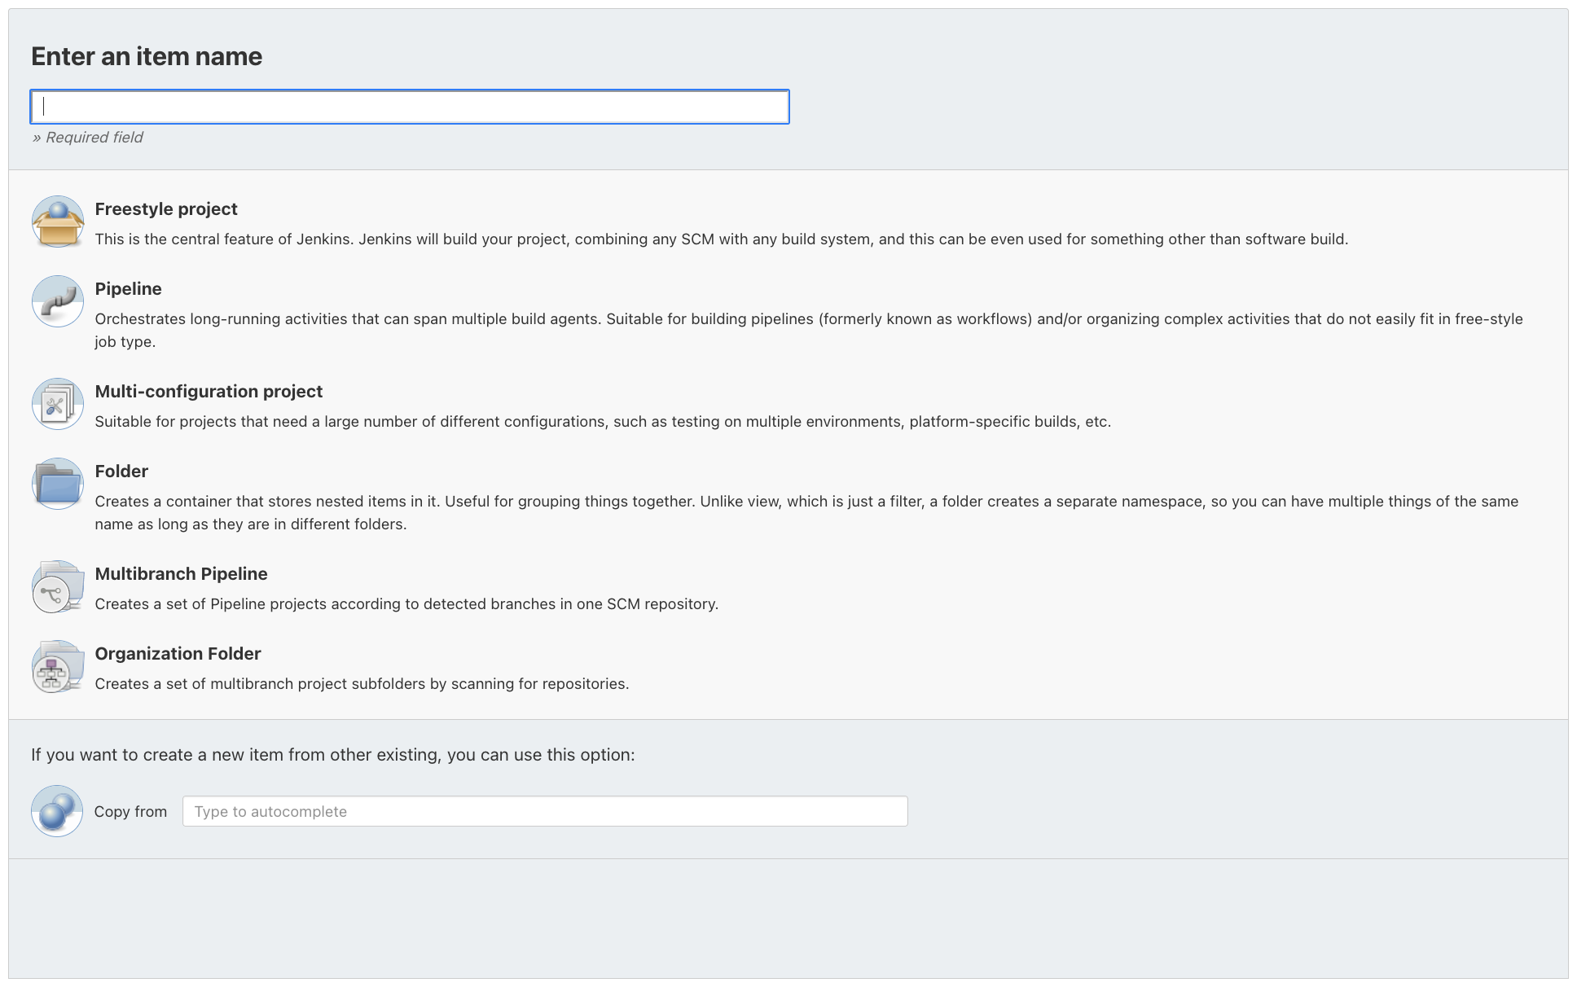Click the Pipeline pipe icon
The image size is (1577, 987).
(x=57, y=300)
